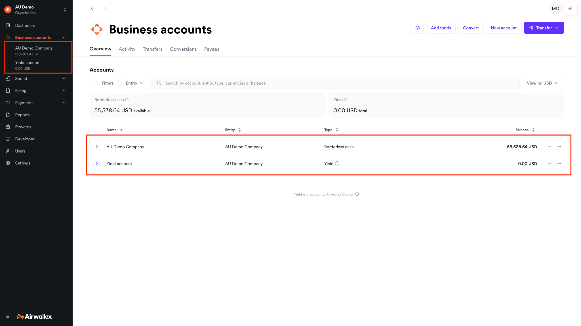Click the 0.00 USD balance cell
The image size is (581, 326).
(x=527, y=164)
